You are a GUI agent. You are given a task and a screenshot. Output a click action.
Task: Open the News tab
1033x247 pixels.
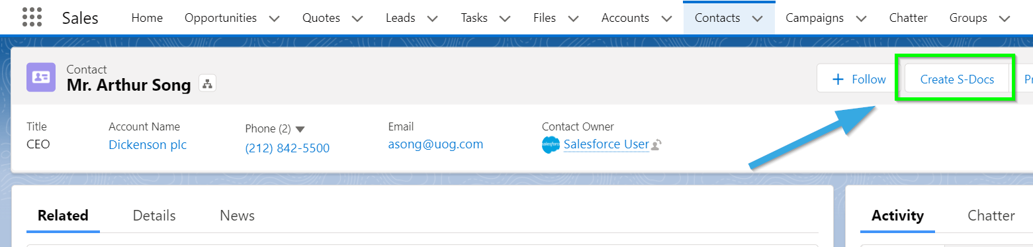(237, 215)
